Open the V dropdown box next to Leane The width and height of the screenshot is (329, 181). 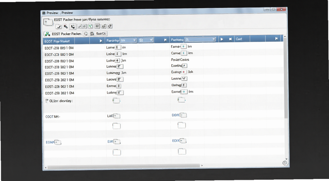pyautogui.click(x=184, y=79)
